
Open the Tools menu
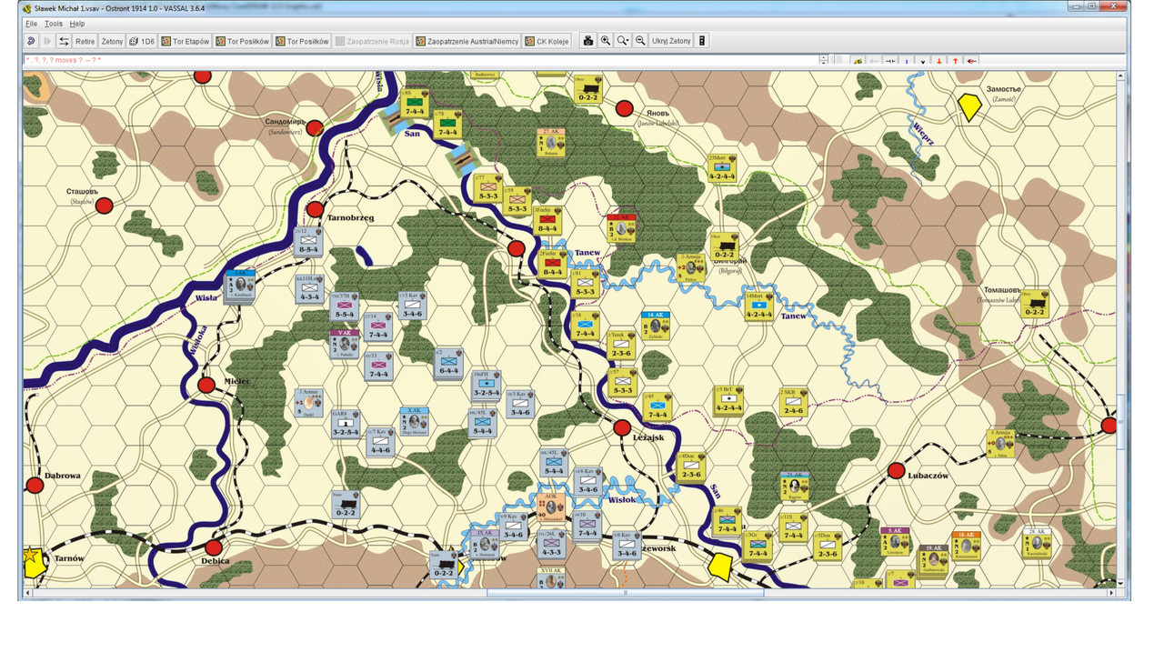[54, 24]
